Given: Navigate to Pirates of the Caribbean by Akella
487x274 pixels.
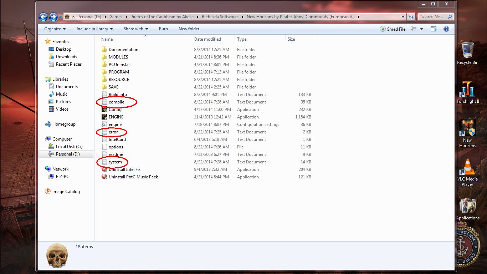Looking at the screenshot, I should (162, 17).
